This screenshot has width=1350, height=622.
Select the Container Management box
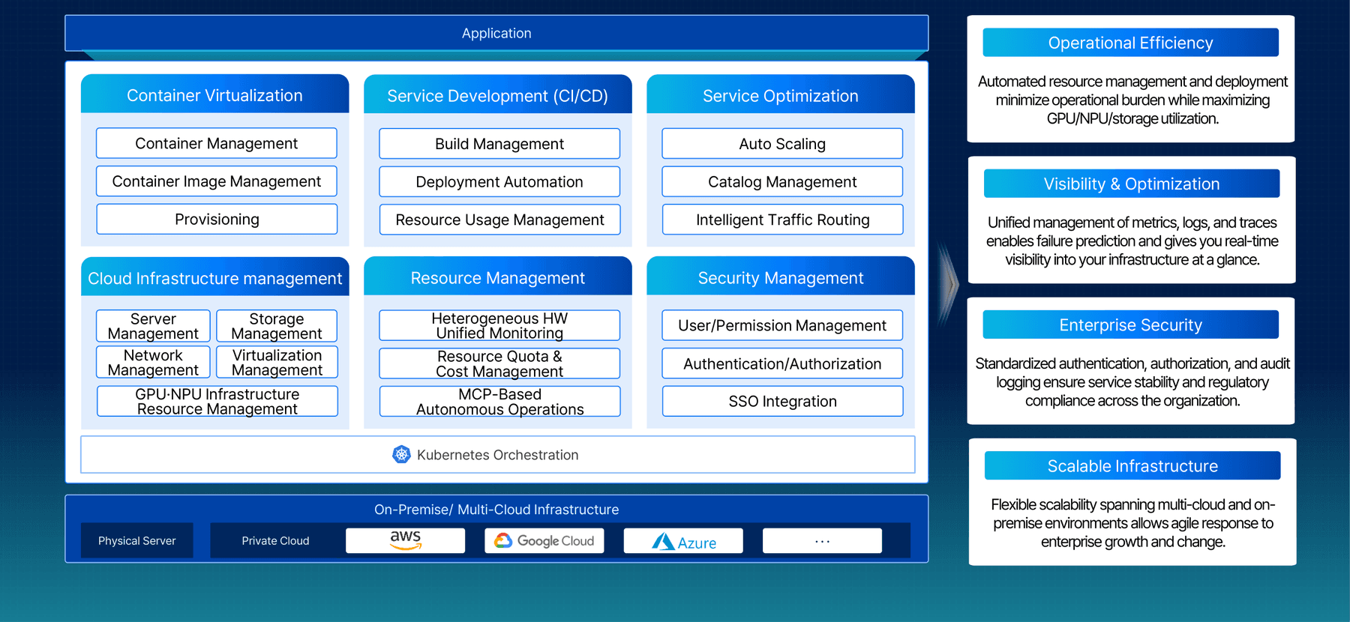[217, 143]
